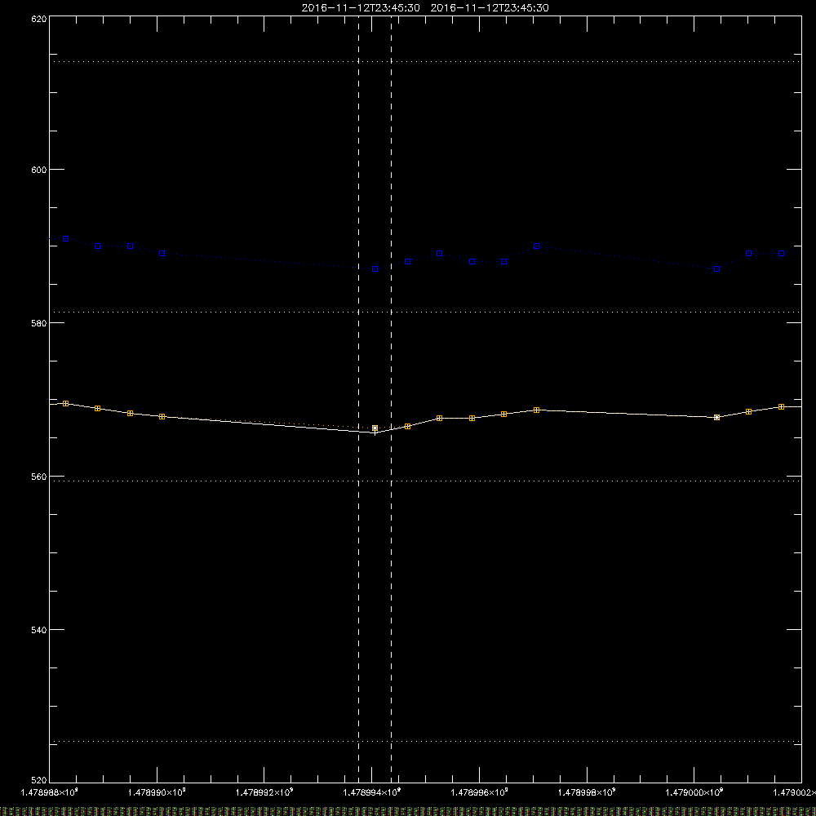
Task: Click the right timestamp in the plot title
Action: coord(490,8)
